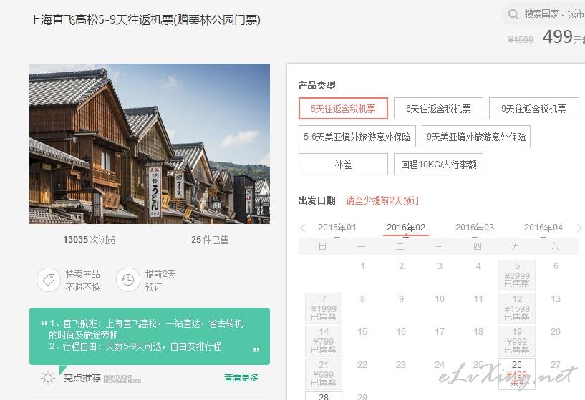Click February 29 in the calendar

click(362, 396)
